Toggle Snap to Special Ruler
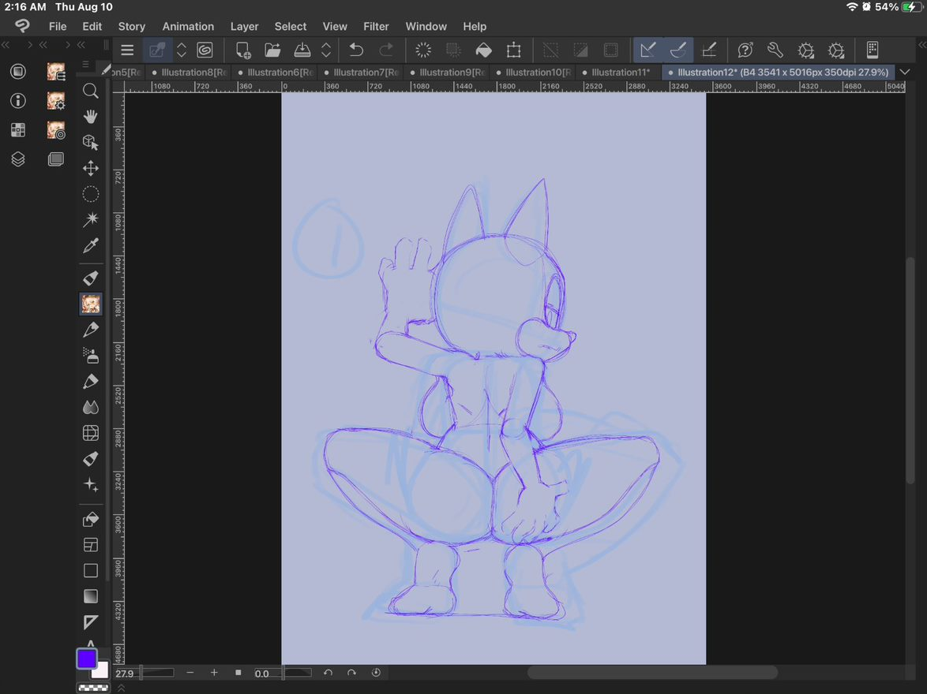 (677, 50)
